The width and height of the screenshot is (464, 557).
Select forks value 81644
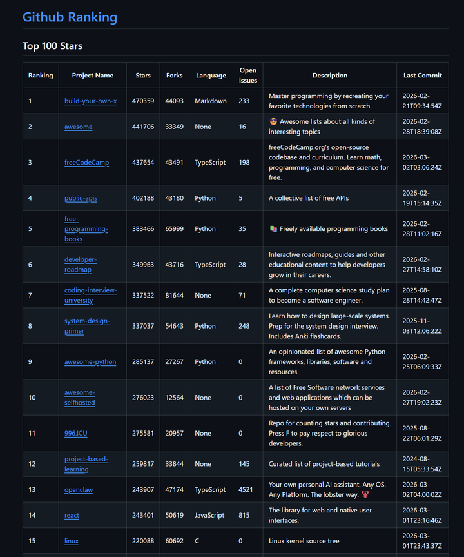pos(174,295)
